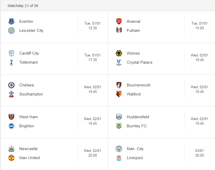Open the Leicester City team link
215x170 pixels.
point(31,31)
